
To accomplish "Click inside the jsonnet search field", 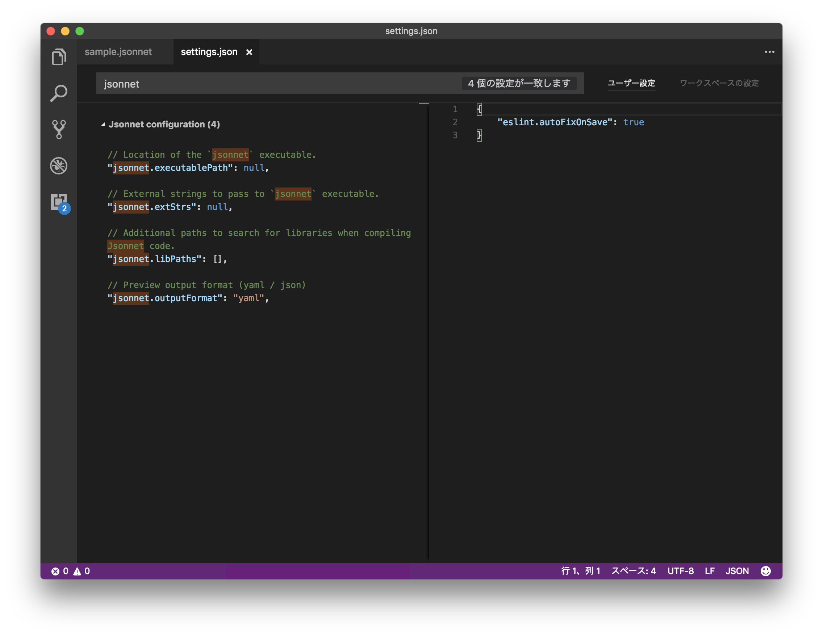I will tap(264, 84).
